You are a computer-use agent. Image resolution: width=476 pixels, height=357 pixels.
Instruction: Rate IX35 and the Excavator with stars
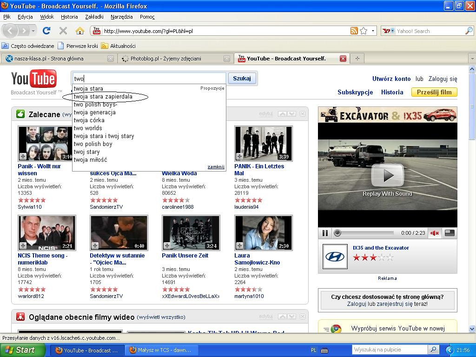373,258
